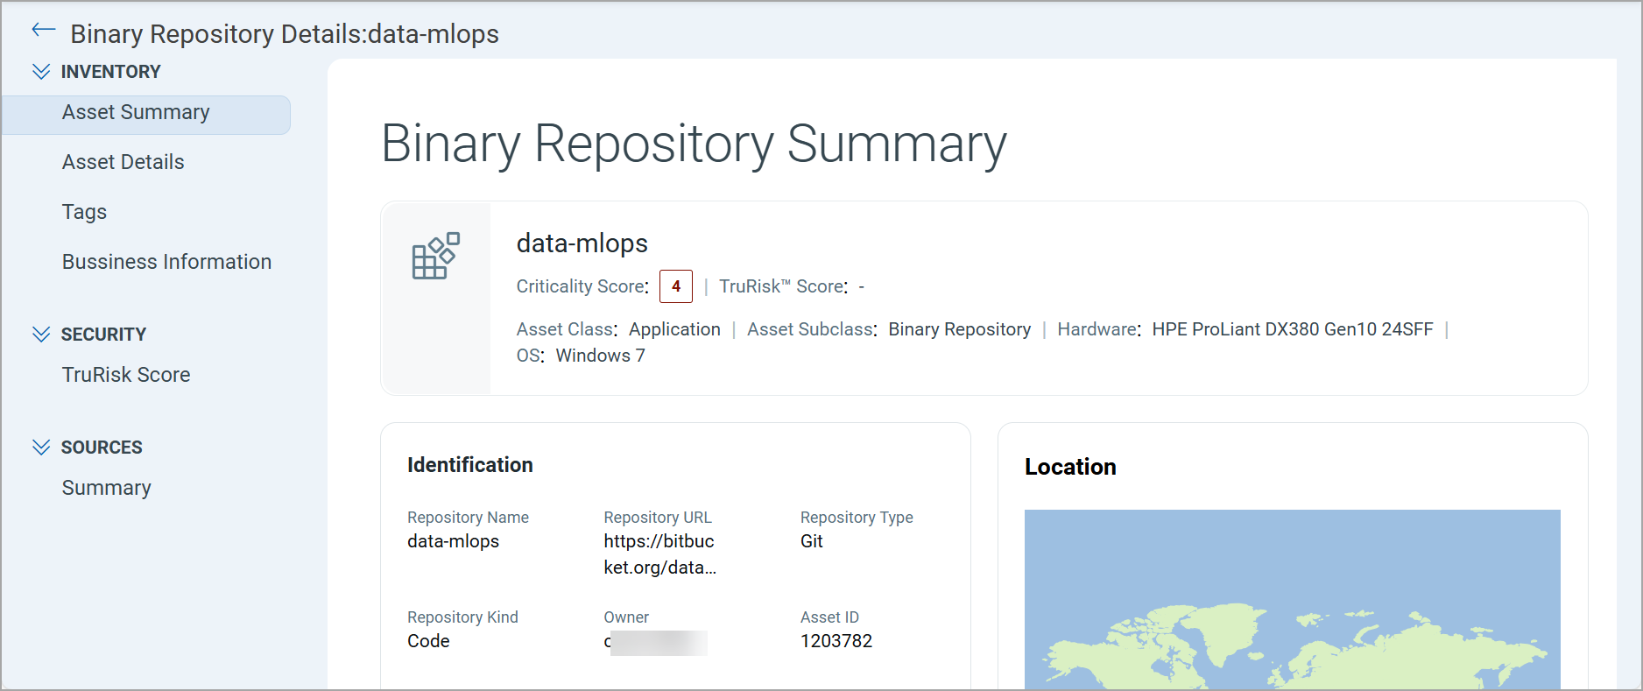
Task: Click the Asset ID 1203782
Action: point(836,641)
